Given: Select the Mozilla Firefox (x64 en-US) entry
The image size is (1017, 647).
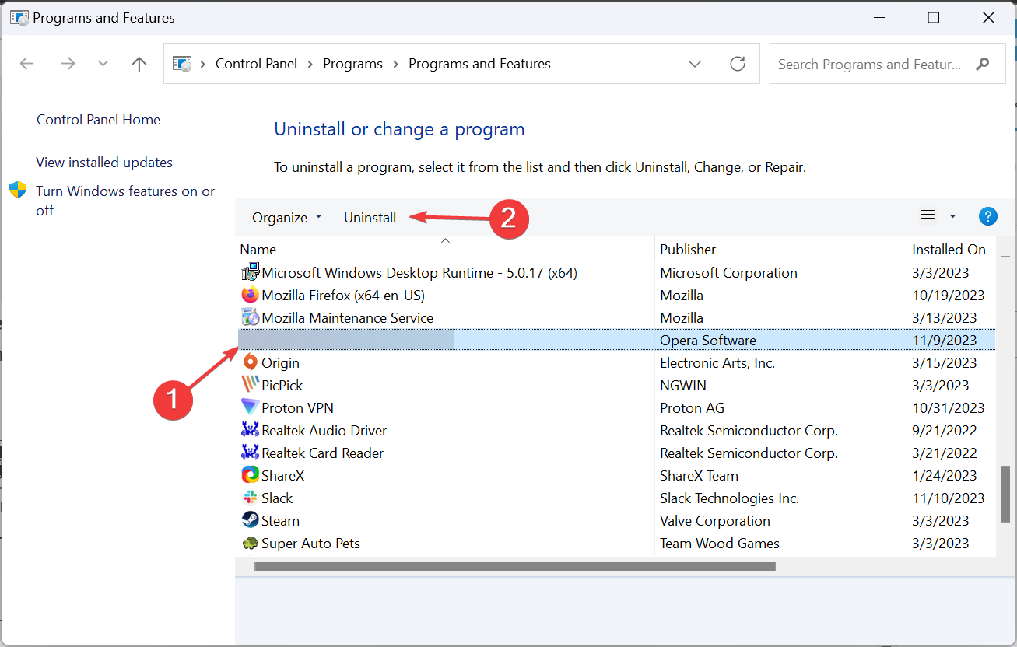Looking at the screenshot, I should coord(343,296).
